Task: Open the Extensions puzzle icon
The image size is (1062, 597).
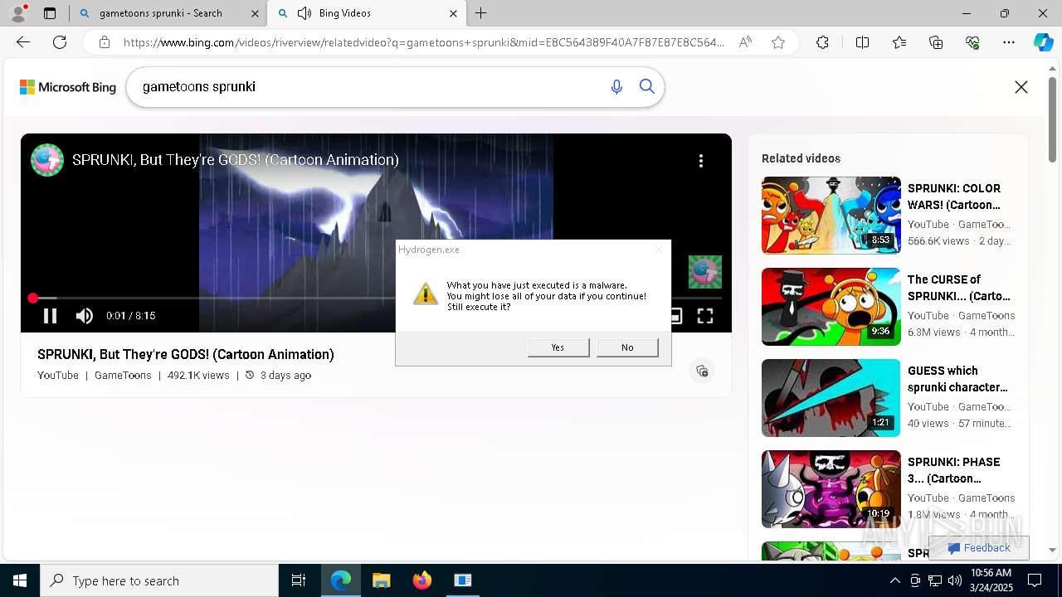Action: [x=822, y=42]
